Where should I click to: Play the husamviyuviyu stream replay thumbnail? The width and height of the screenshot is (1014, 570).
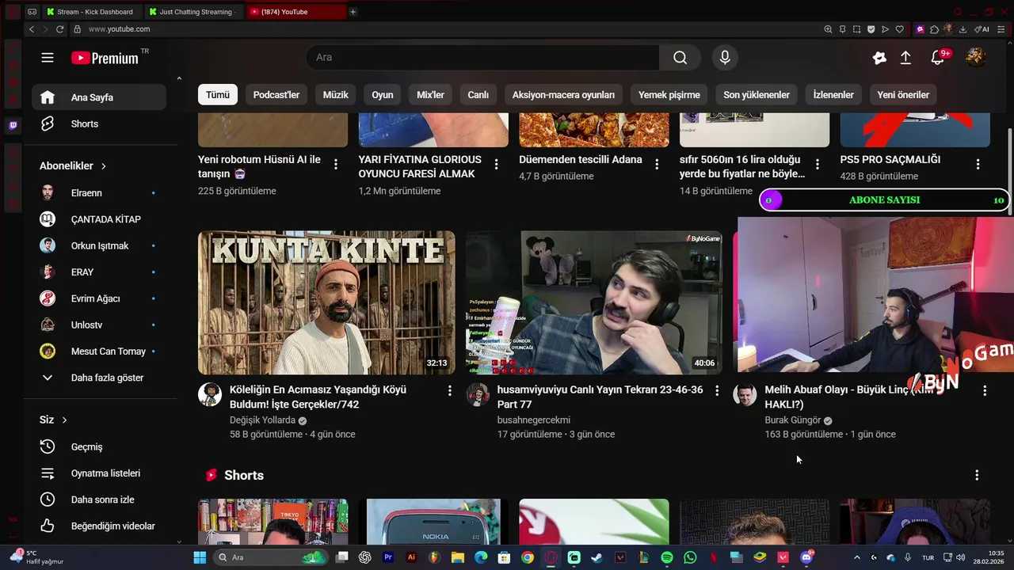[x=594, y=302]
